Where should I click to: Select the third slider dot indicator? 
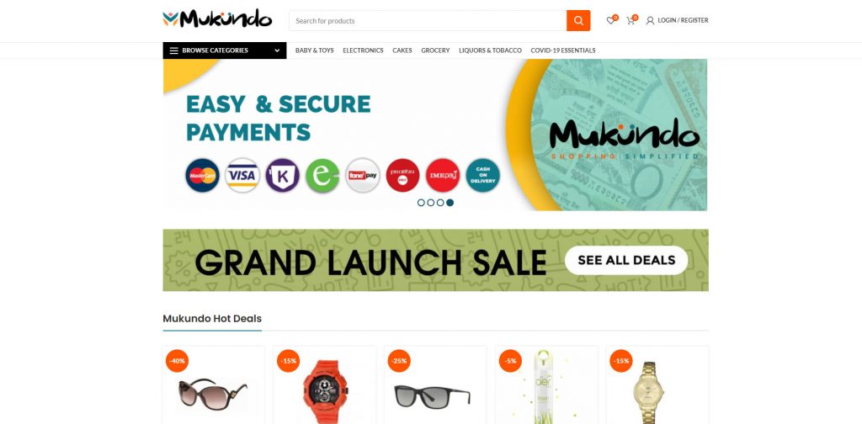coord(440,203)
